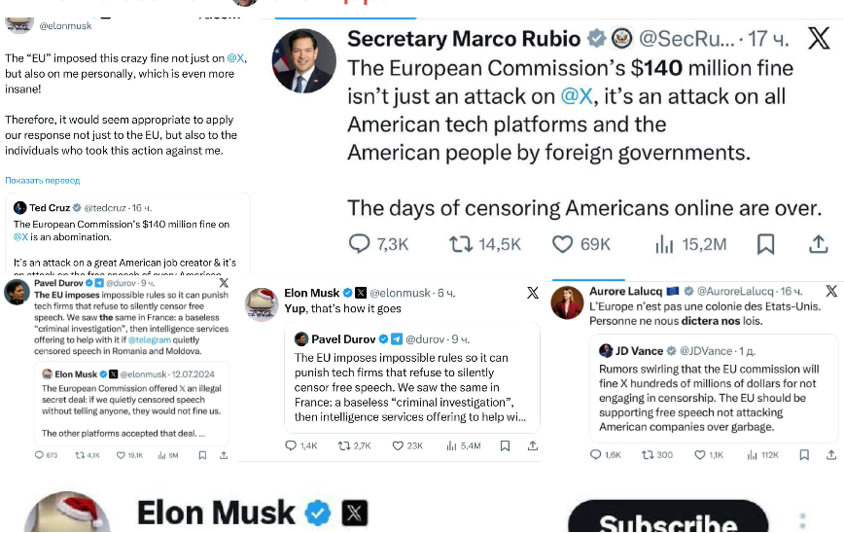Open the three-dot more options menu
Viewport: 844px width, 533px height.
tap(802, 521)
